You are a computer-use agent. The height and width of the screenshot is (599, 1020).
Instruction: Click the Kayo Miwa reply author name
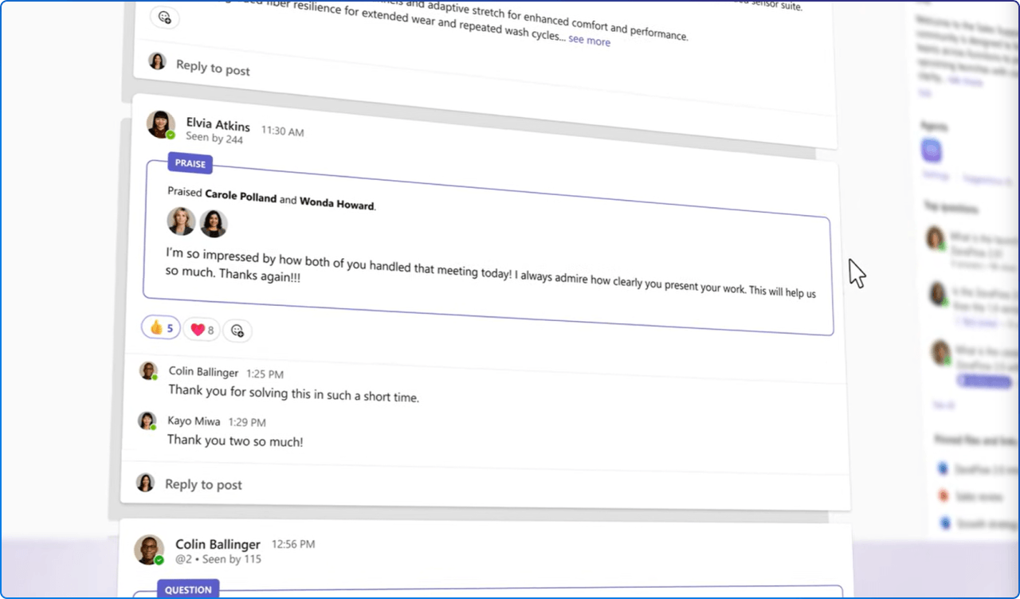tap(194, 421)
